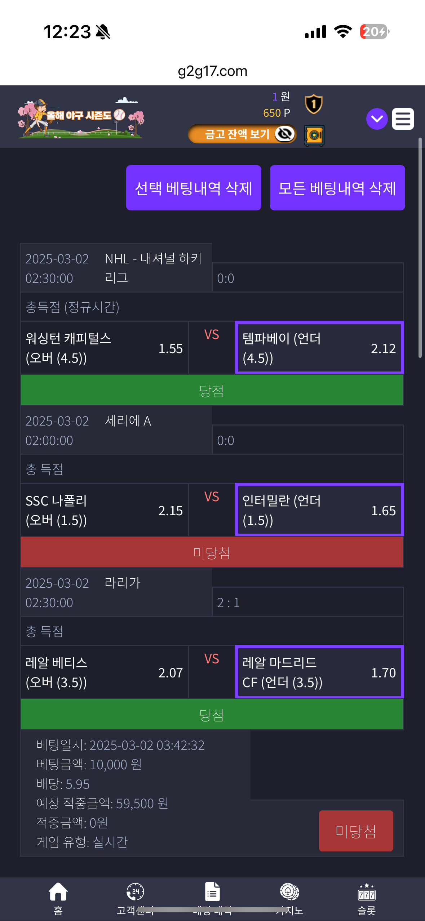Tap the level 1 shield badge

313,104
